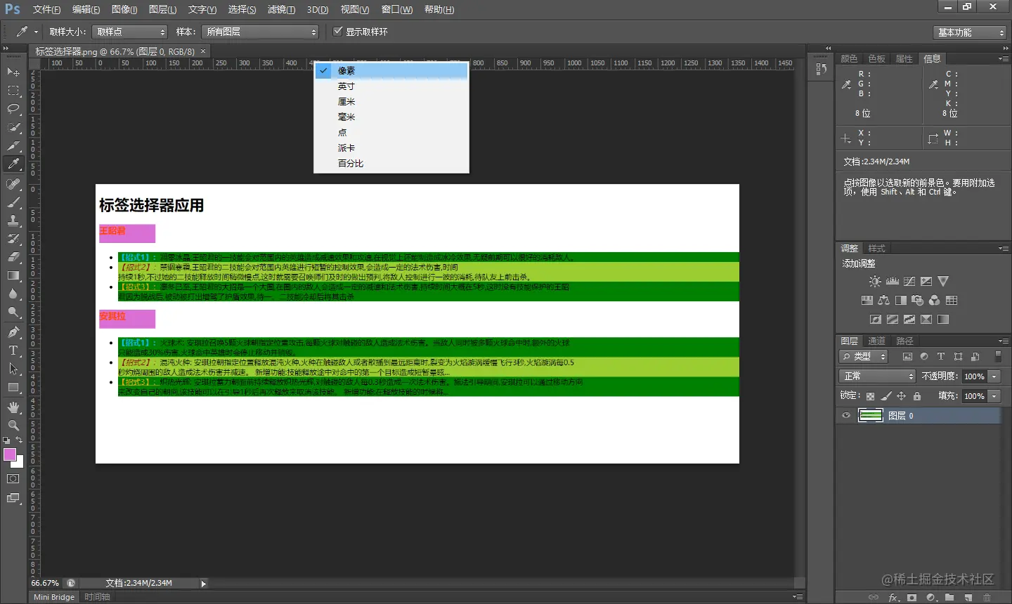
Task: Click background color swatch
Action: point(19,463)
